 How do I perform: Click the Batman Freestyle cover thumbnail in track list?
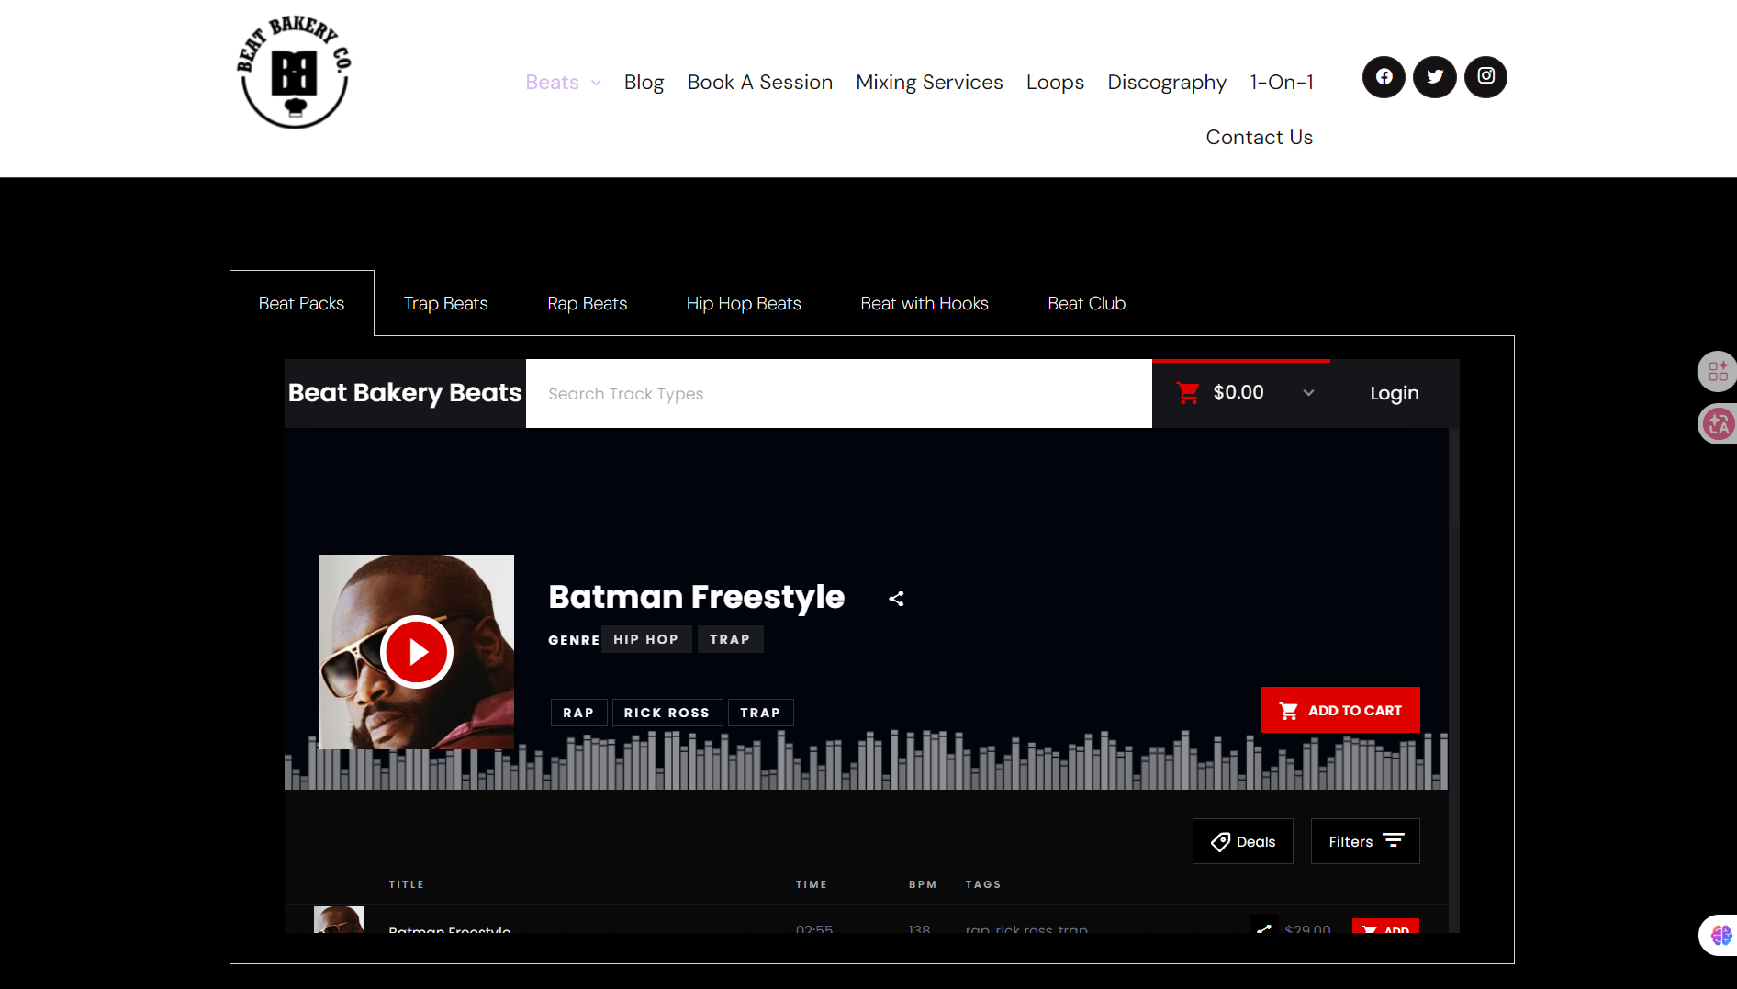click(339, 920)
